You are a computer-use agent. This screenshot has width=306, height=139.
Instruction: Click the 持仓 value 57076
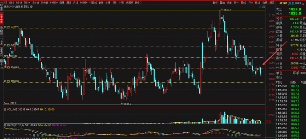(294, 45)
